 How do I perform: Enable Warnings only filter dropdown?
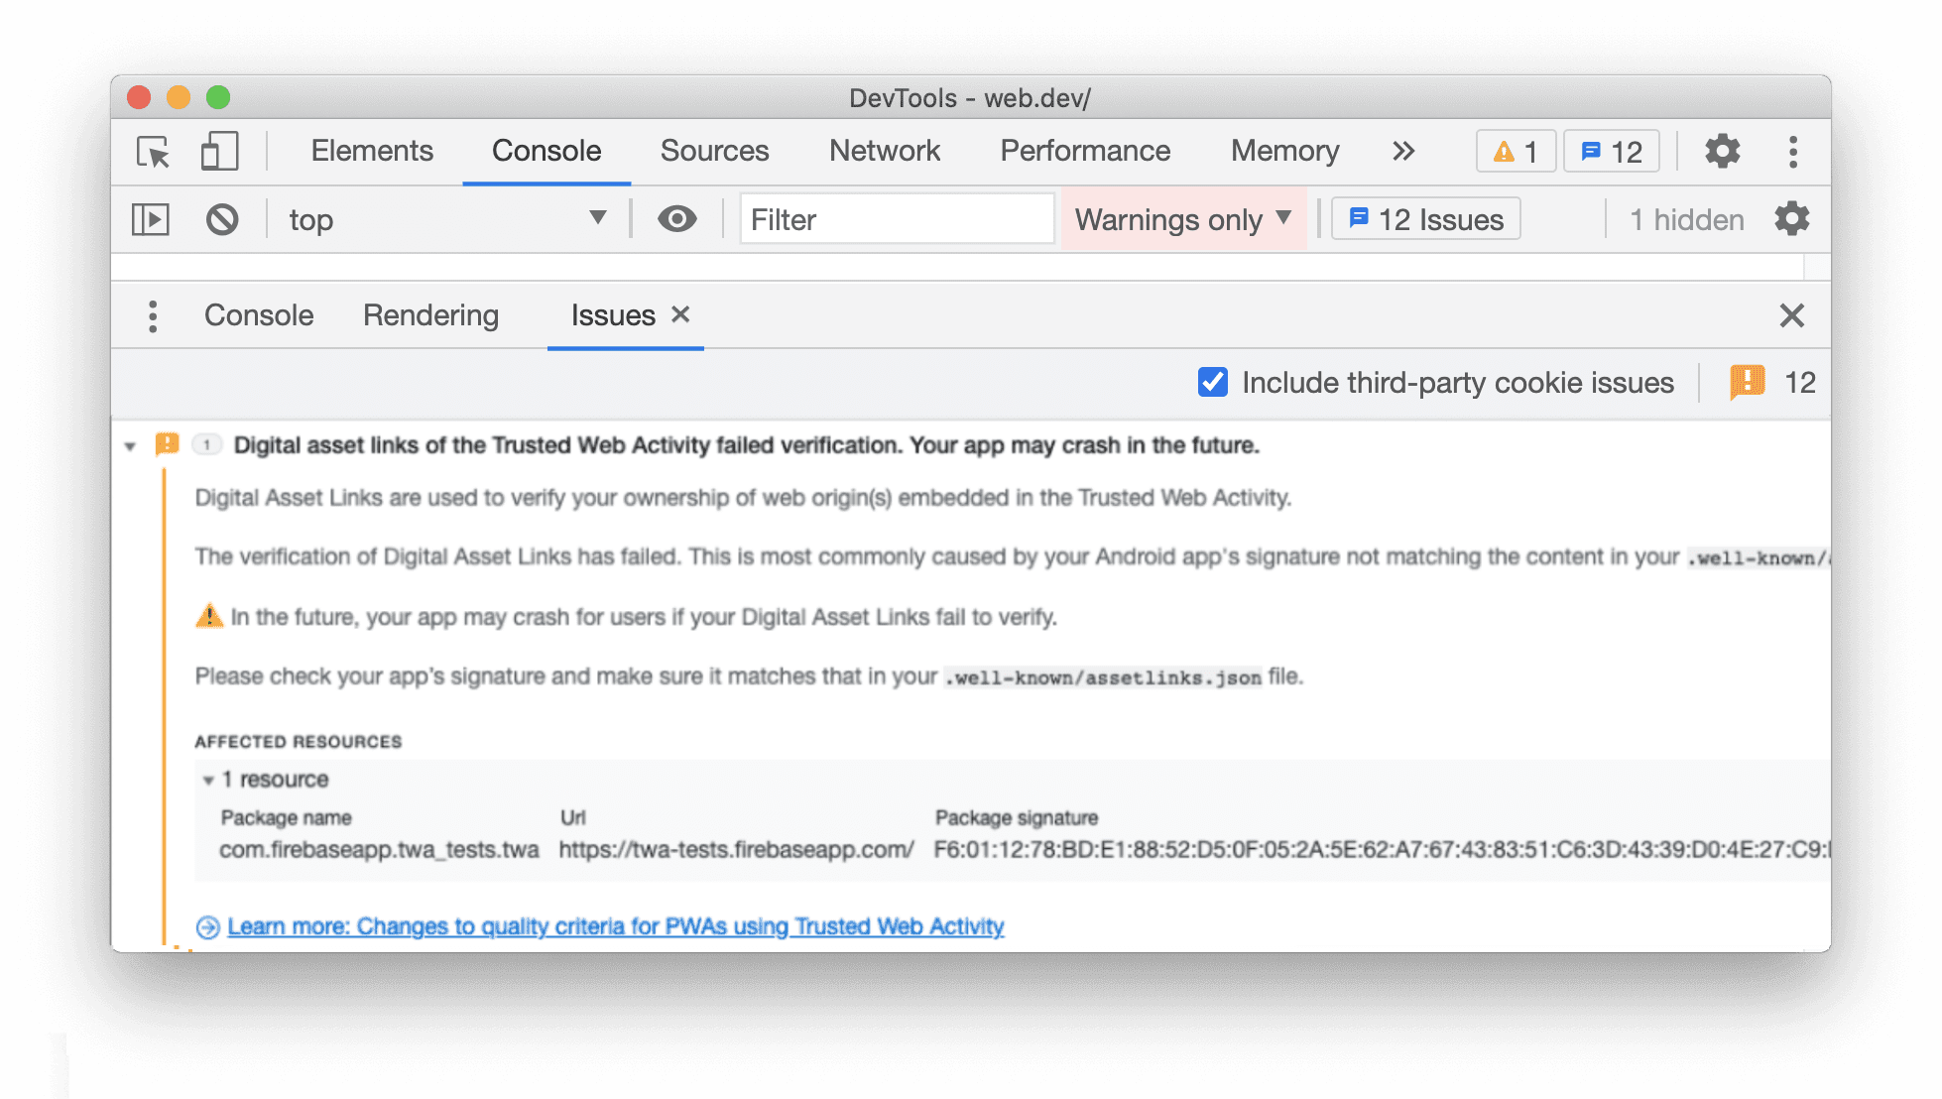[1184, 217]
